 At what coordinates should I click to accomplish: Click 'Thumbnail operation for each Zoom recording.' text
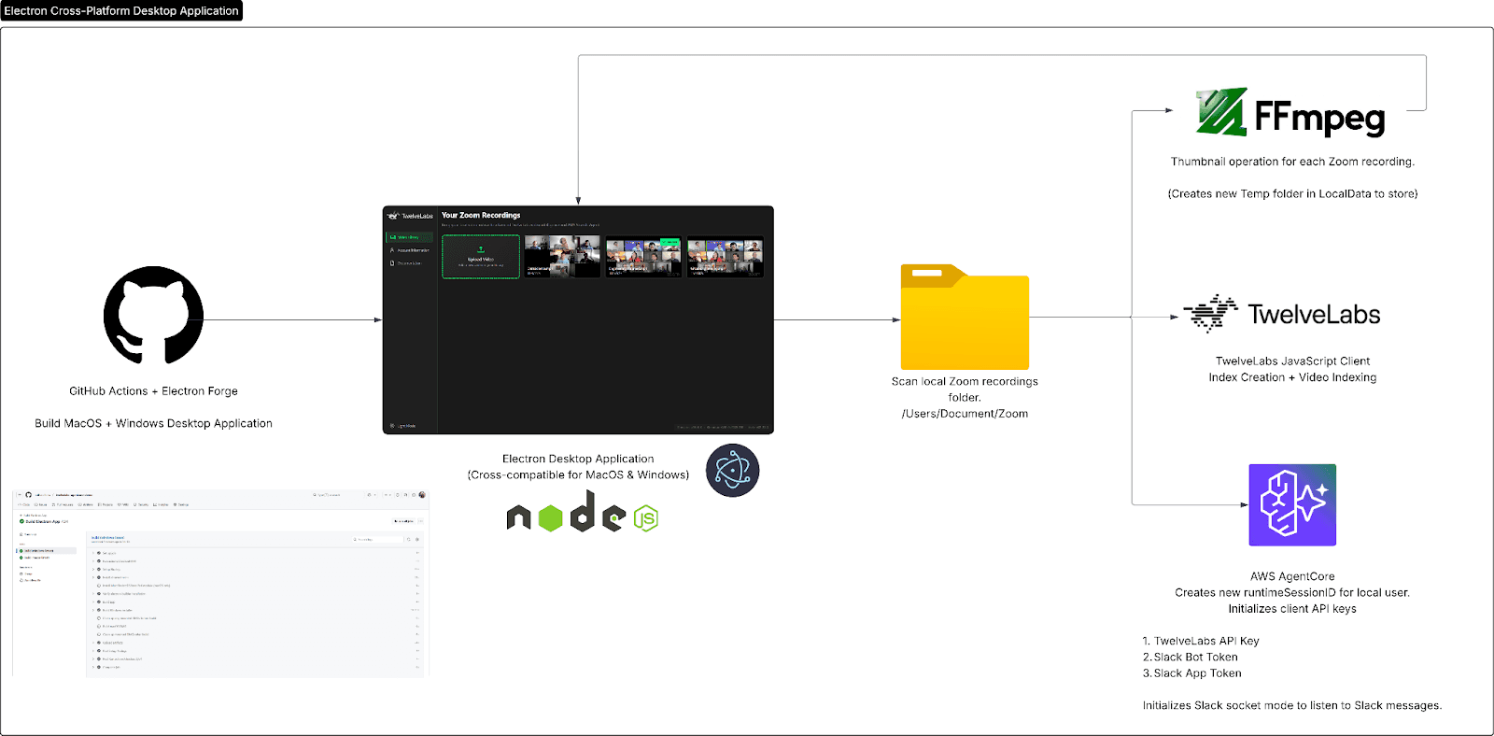[x=1292, y=162]
